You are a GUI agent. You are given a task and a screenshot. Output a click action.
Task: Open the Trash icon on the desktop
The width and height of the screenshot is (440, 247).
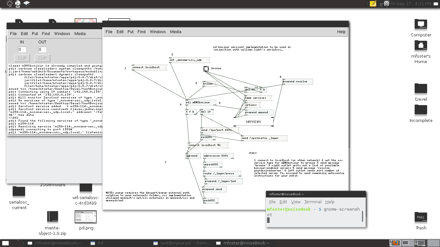pos(421,217)
